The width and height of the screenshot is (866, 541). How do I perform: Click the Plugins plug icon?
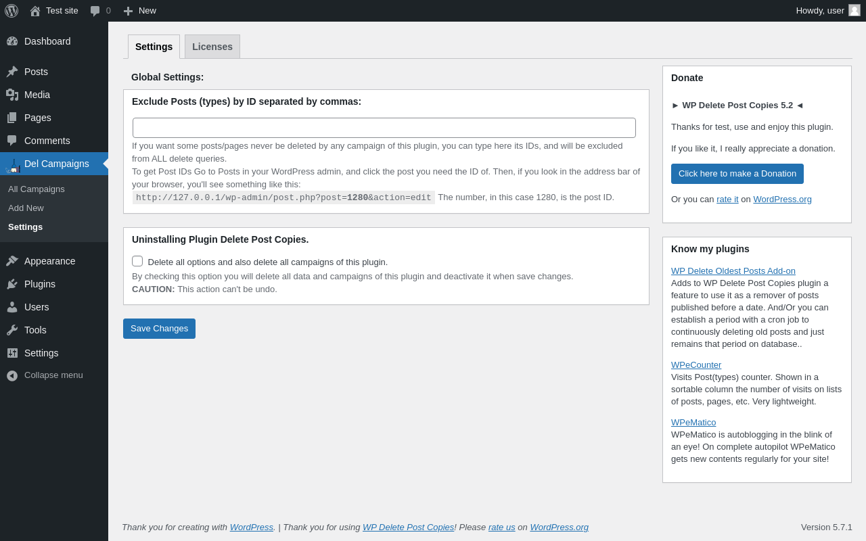(12, 284)
